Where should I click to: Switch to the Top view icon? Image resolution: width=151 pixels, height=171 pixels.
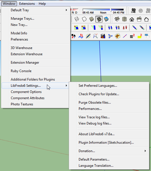(x=124, y=19)
